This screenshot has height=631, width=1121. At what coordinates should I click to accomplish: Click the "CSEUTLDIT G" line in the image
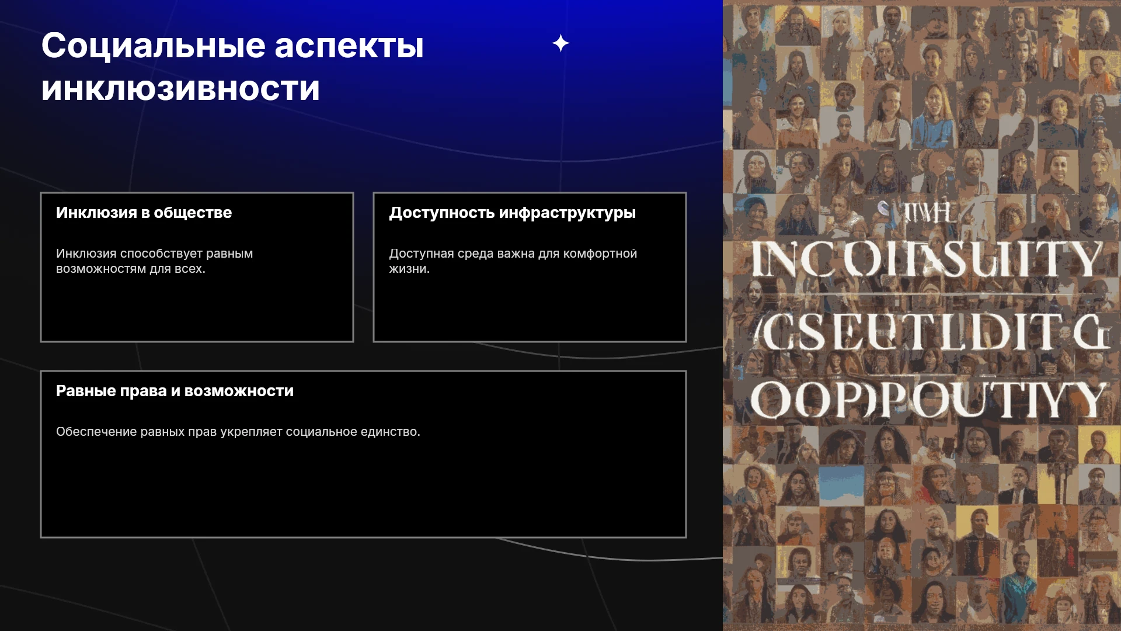pyautogui.click(x=931, y=332)
